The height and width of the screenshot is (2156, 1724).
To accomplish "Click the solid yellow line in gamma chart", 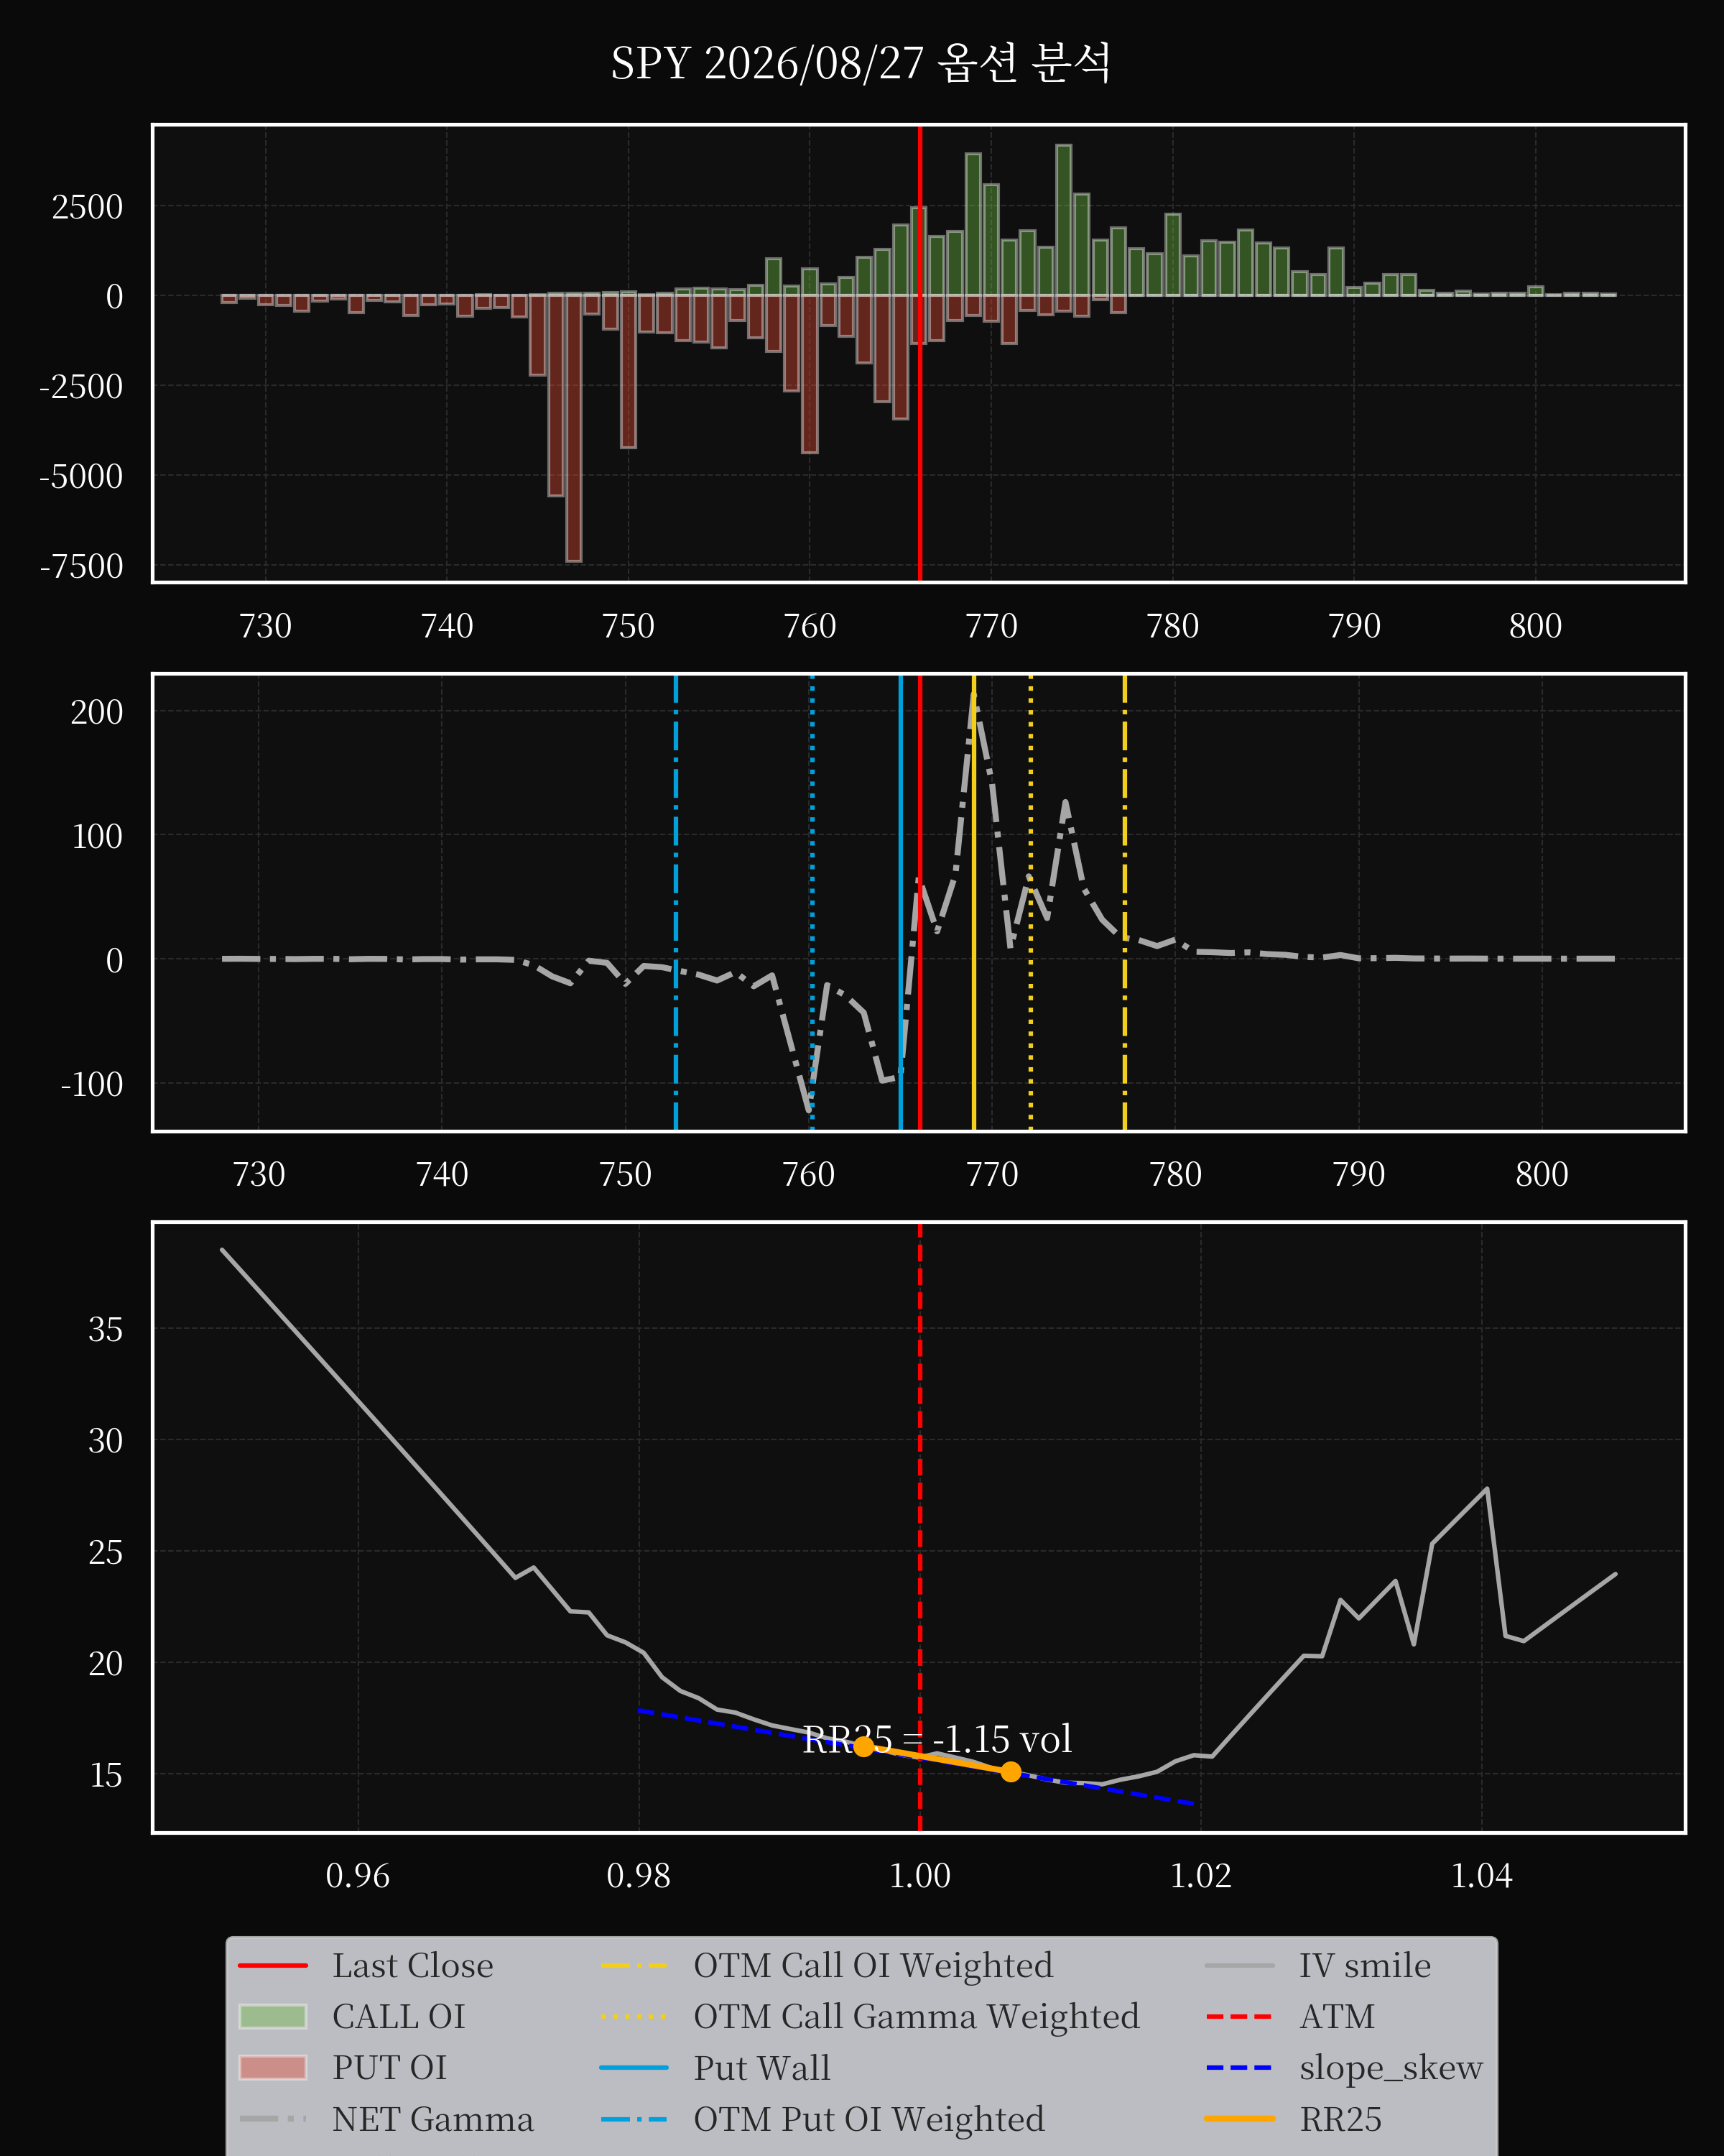I will (973, 902).
